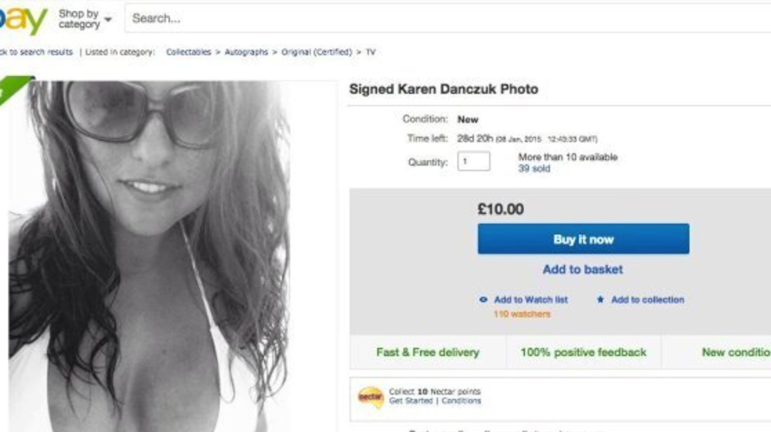Click the Shop by category arrow
The image size is (771, 432).
point(108,19)
